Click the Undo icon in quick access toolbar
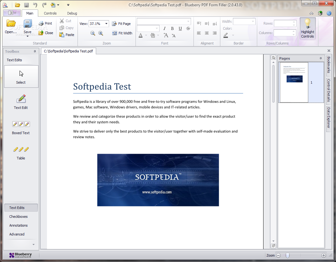 (35, 5)
